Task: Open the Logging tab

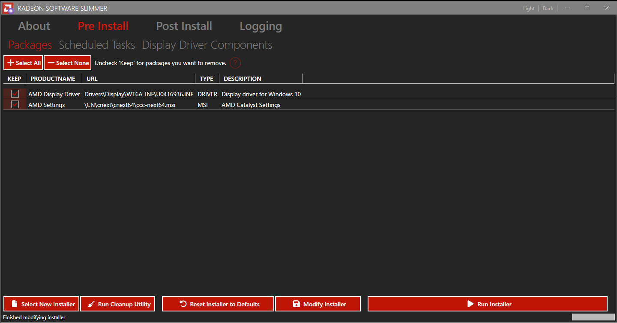Action: pyautogui.click(x=261, y=26)
